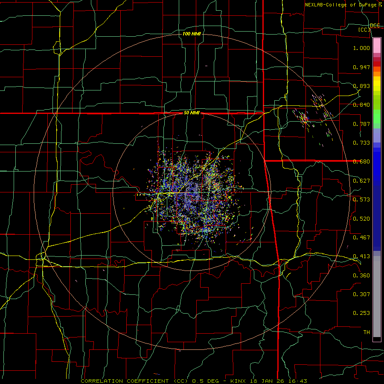384x384 pixels.
Task: Select the 0.307 legend value
Action: [x=361, y=294]
